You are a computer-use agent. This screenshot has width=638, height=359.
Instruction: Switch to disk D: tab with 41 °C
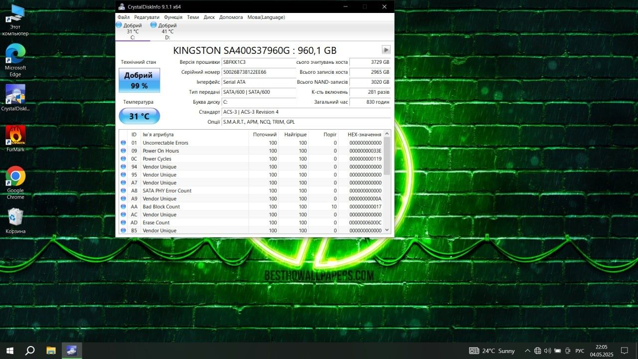pos(167,31)
